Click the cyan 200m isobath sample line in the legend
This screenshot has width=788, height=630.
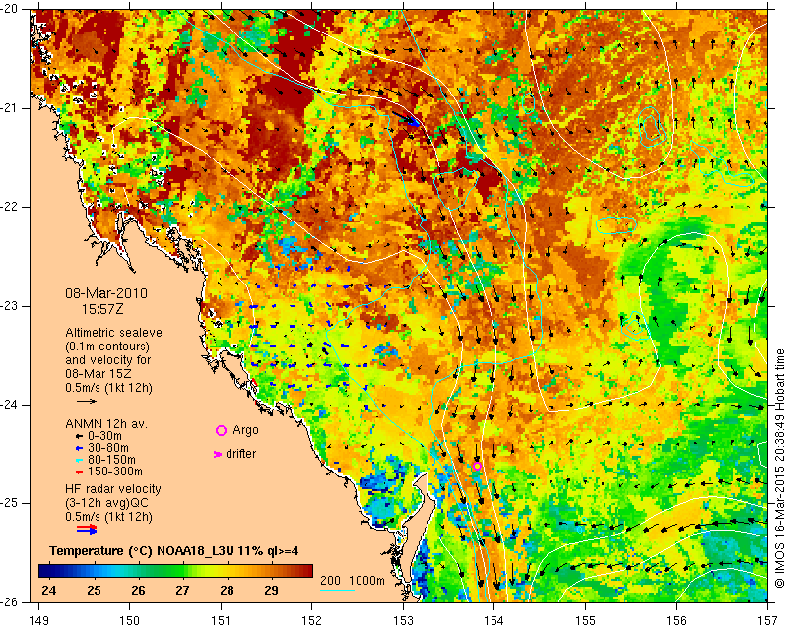pos(337,590)
